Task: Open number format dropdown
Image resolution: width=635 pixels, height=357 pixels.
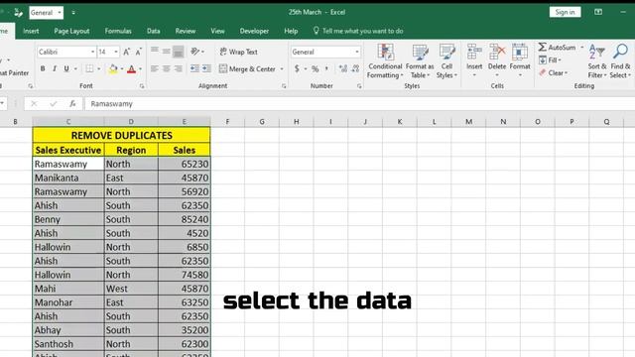Action: 357,52
